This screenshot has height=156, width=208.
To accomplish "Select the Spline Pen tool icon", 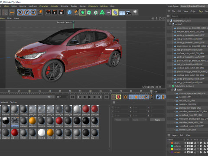I will pyautogui.click(x=76, y=13).
